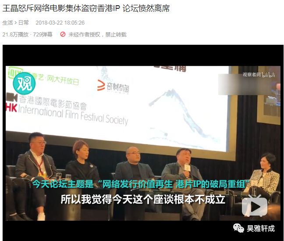Viewport: 284px width, 241px height.
Task: Open the 日常 subcategory link
Action: pyautogui.click(x=24, y=23)
